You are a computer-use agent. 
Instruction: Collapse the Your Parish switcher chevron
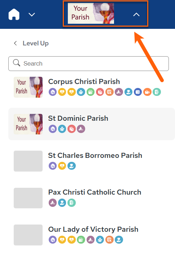coord(136,15)
